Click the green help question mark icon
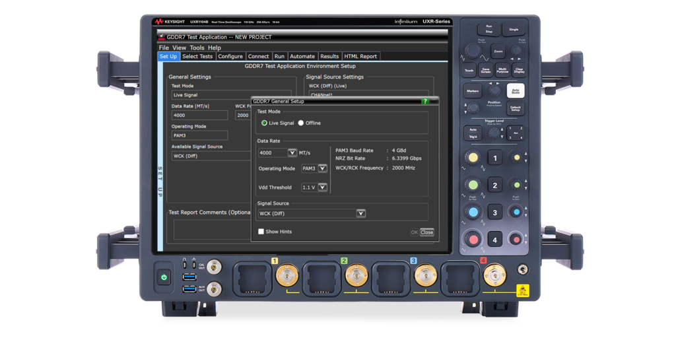The width and height of the screenshot is (676, 338). (425, 102)
